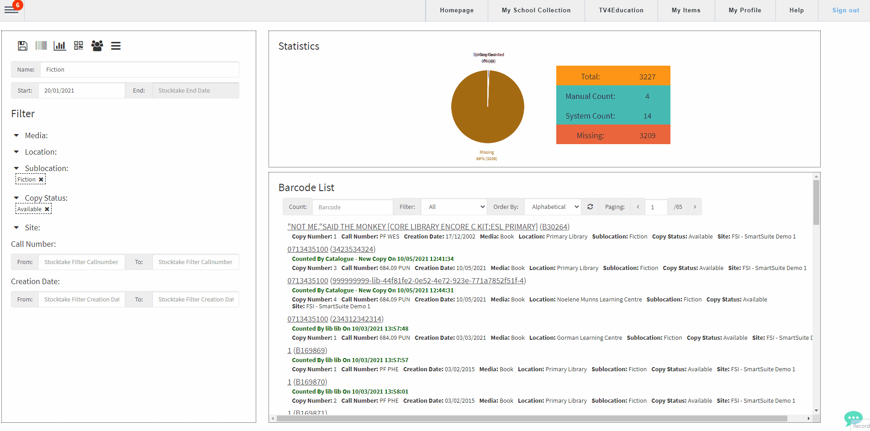This screenshot has width=870, height=431.
Task: Open the users group icon
Action: tap(97, 46)
